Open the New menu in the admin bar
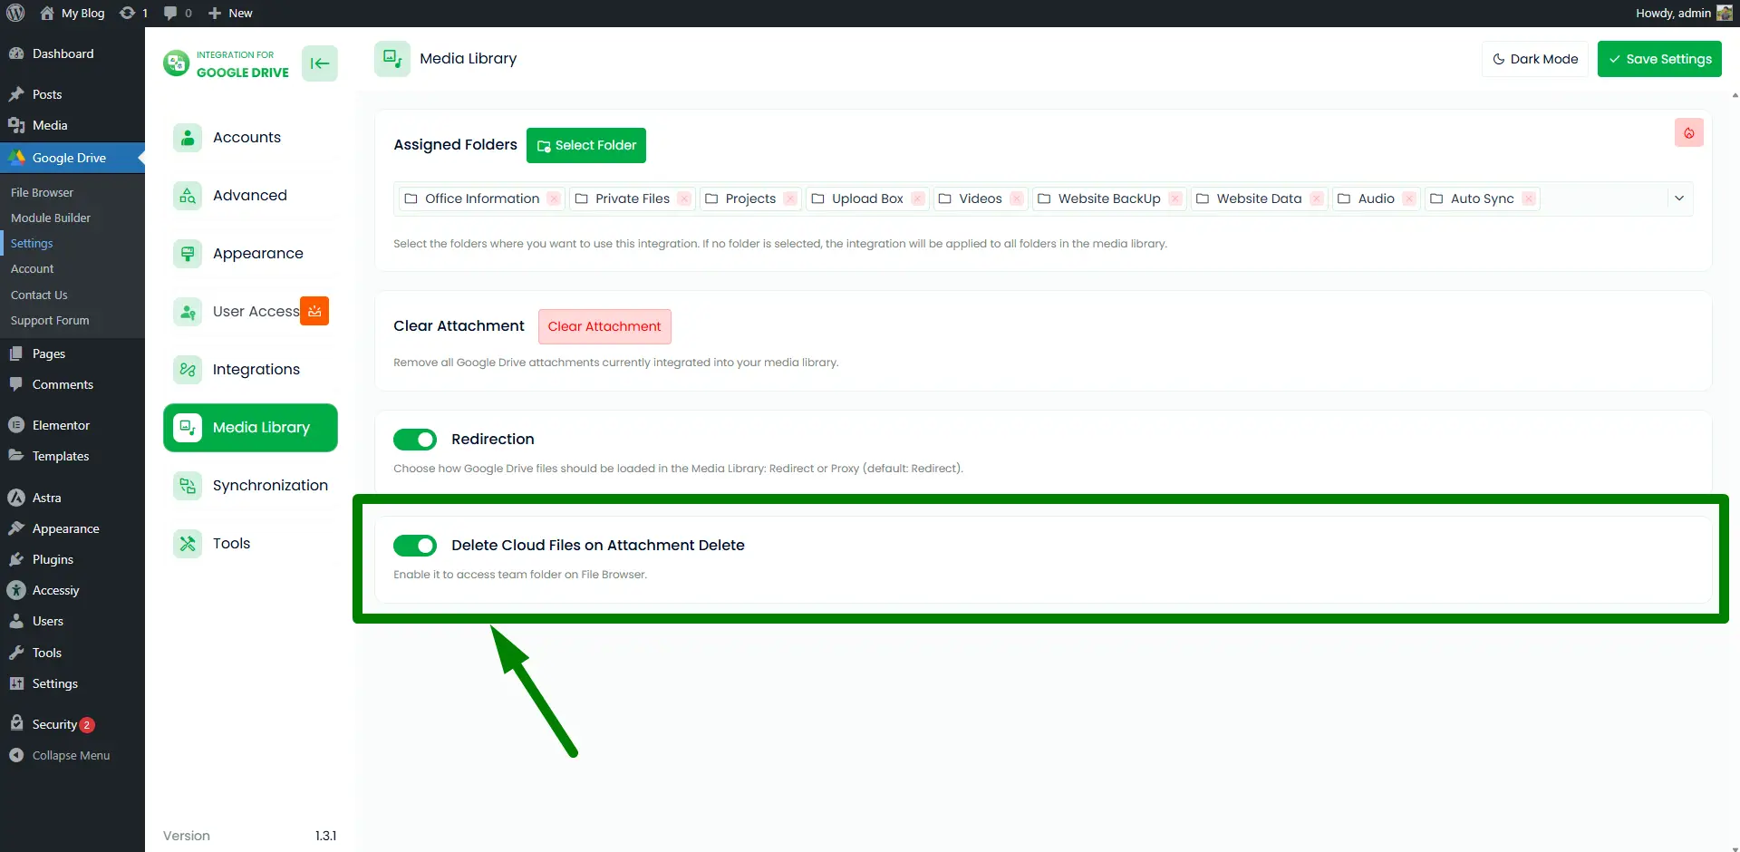This screenshot has height=852, width=1740. [230, 13]
